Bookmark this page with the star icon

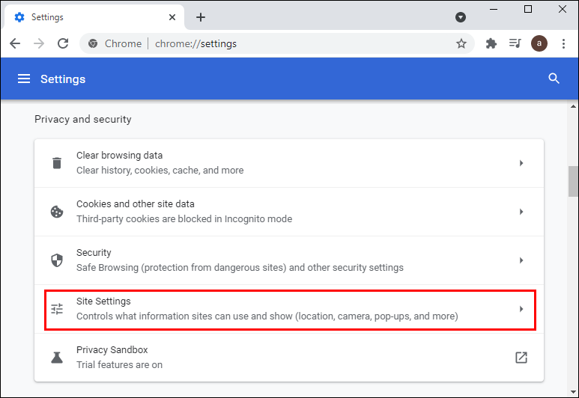tap(461, 43)
